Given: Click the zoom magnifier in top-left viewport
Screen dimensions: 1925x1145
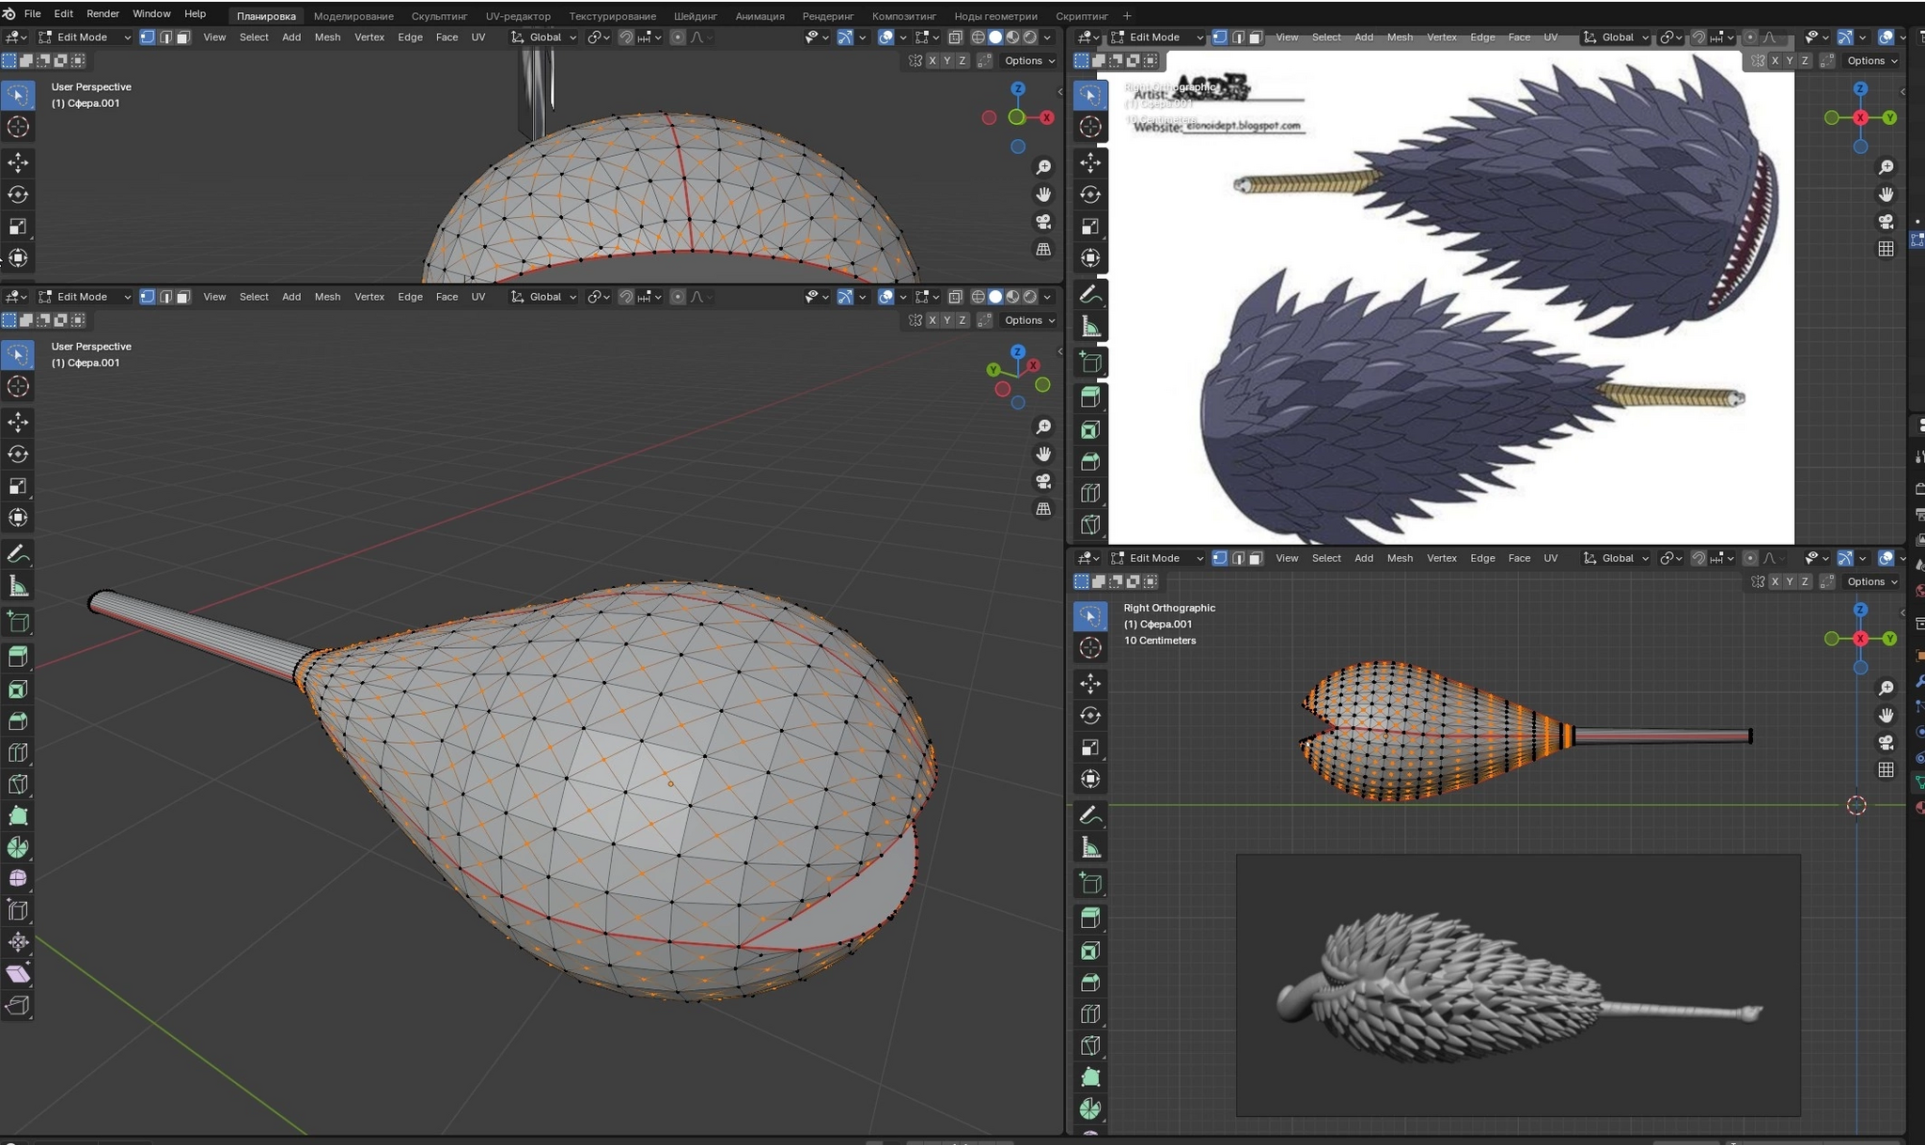Looking at the screenshot, I should (1043, 167).
